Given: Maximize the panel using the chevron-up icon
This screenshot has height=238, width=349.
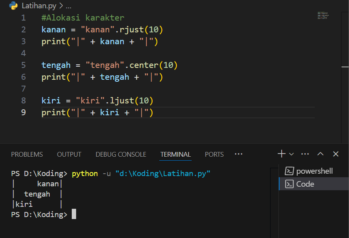Looking at the screenshot, I should (x=320, y=154).
